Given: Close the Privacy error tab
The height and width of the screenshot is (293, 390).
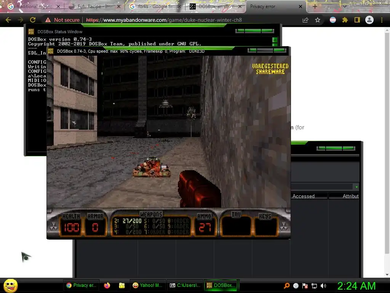Looking at the screenshot, I should tap(300, 6).
